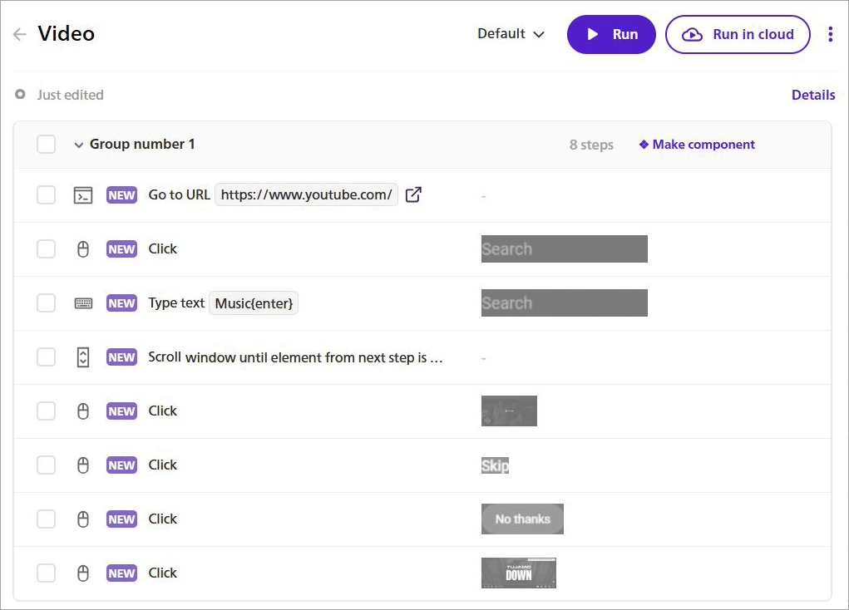Click the cloud icon in Run in cloud
The image size is (849, 610).
(691, 34)
